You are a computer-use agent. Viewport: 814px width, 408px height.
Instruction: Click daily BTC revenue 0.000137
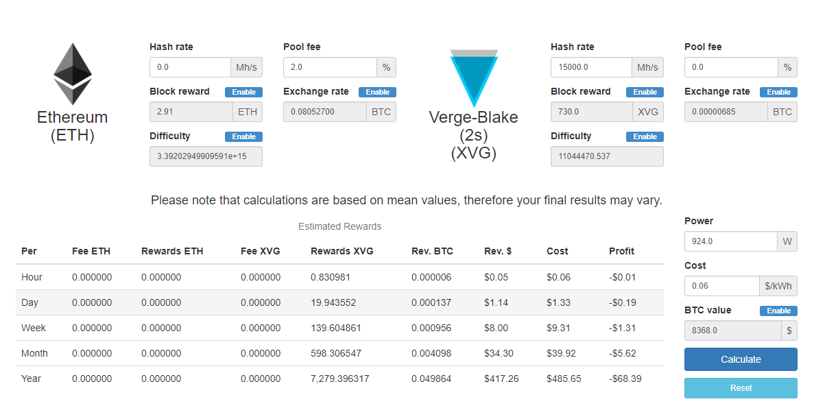point(431,302)
